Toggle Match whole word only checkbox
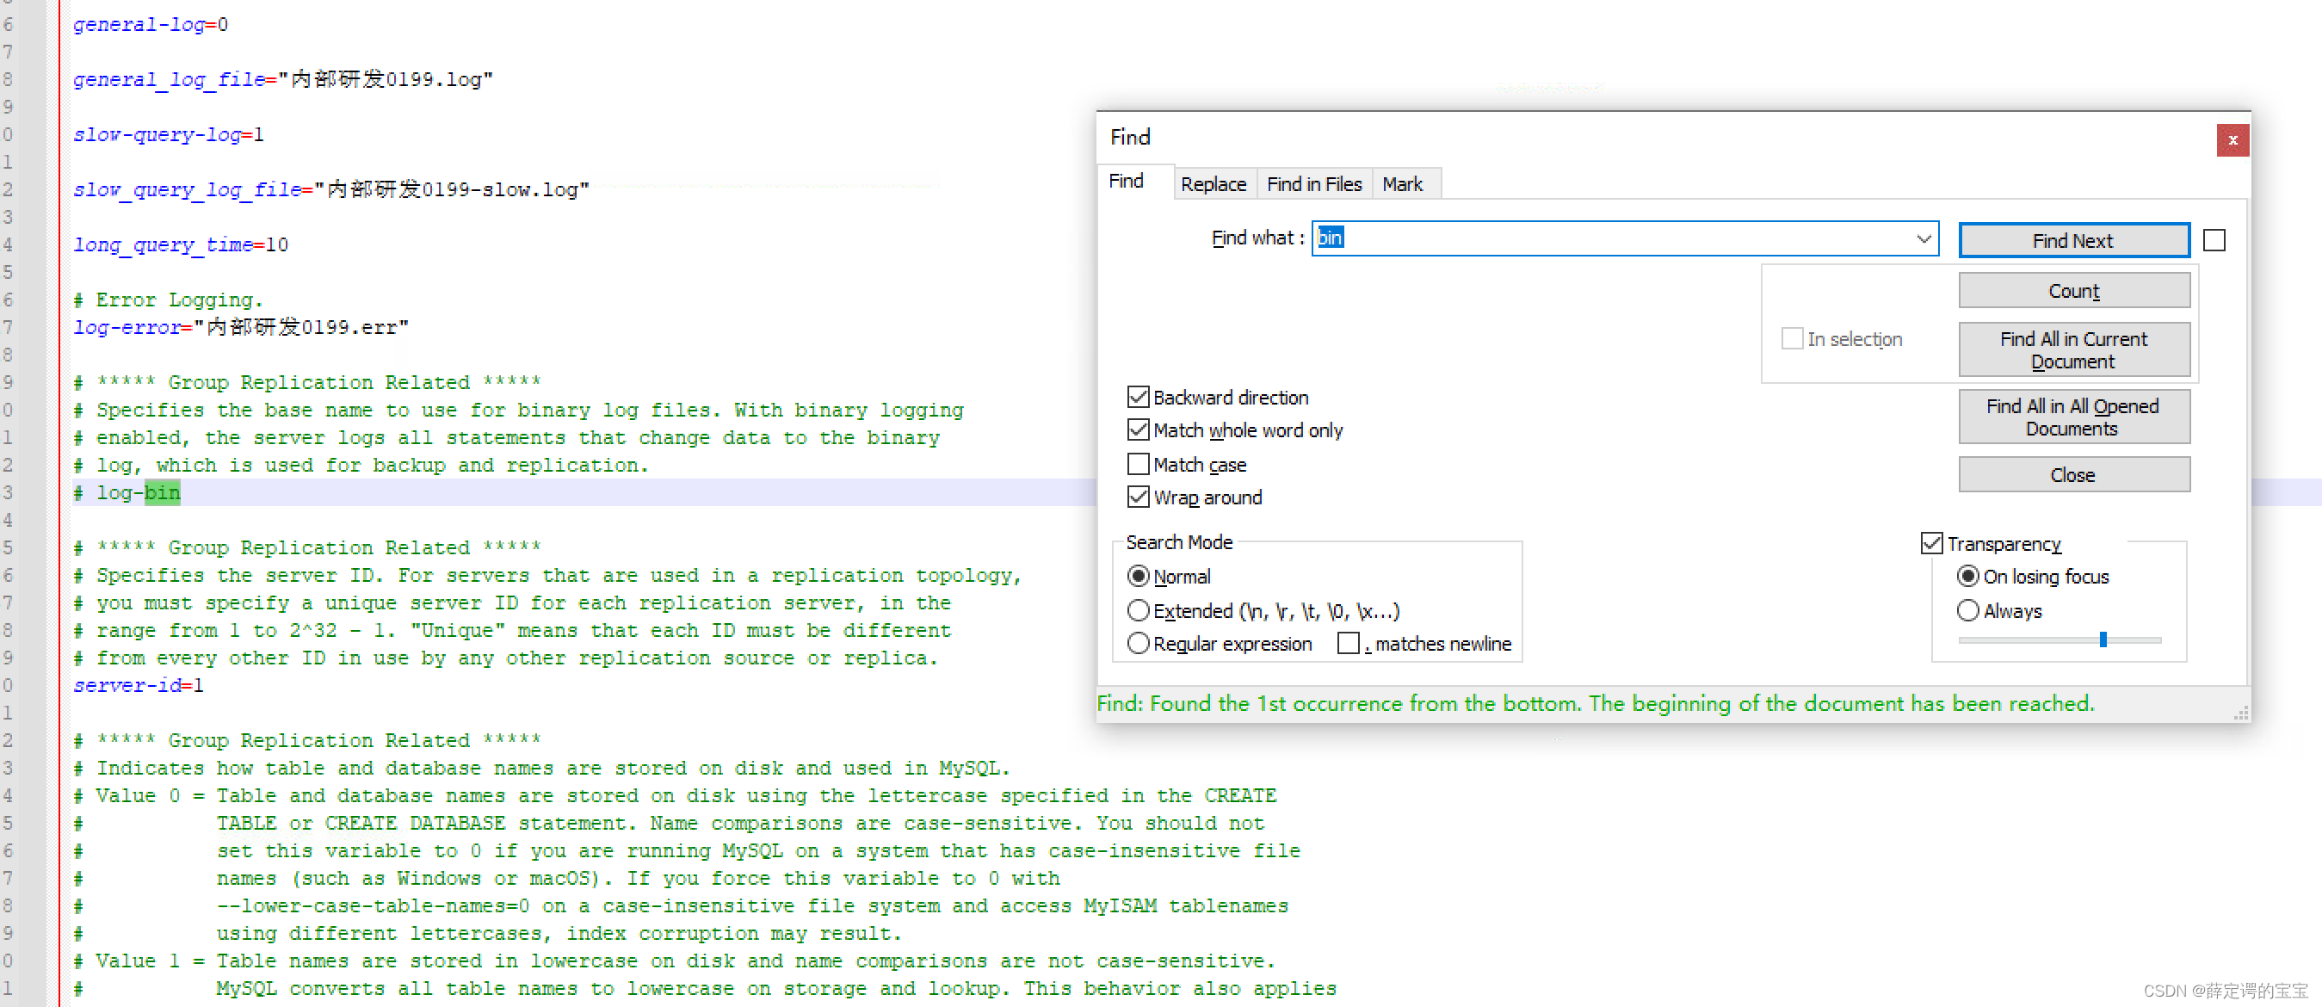 click(x=1139, y=430)
